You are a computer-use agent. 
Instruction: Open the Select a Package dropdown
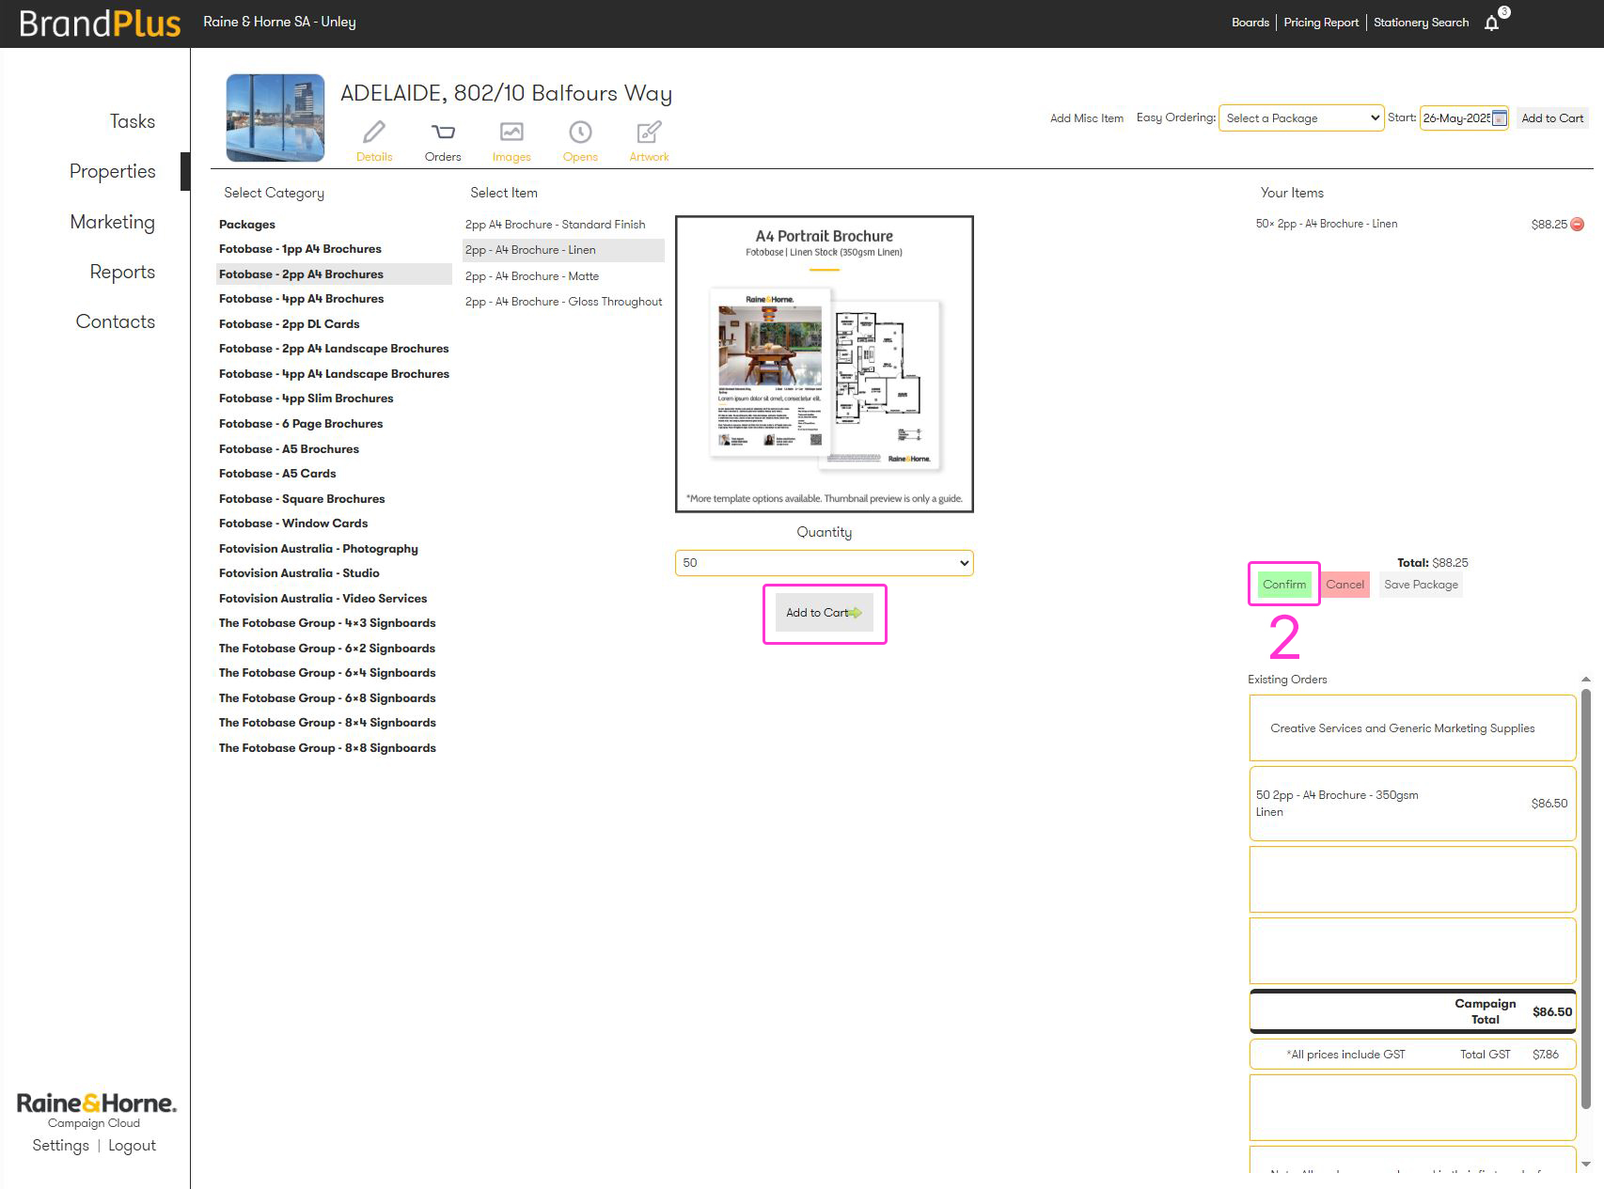coord(1301,118)
